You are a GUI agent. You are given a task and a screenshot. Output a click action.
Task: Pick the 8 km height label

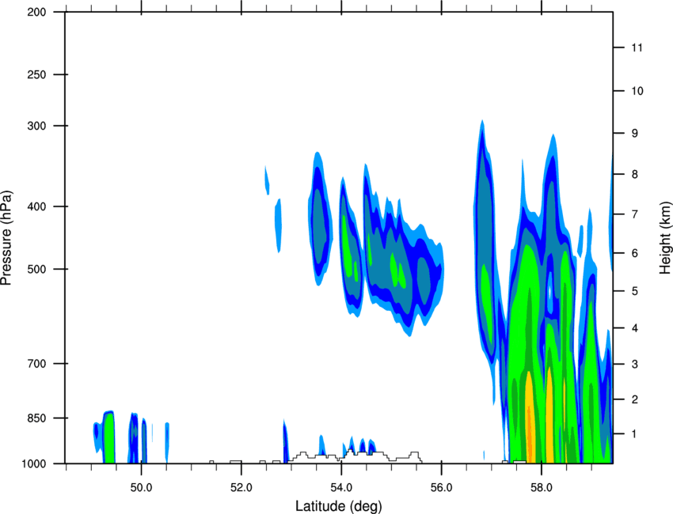635,175
